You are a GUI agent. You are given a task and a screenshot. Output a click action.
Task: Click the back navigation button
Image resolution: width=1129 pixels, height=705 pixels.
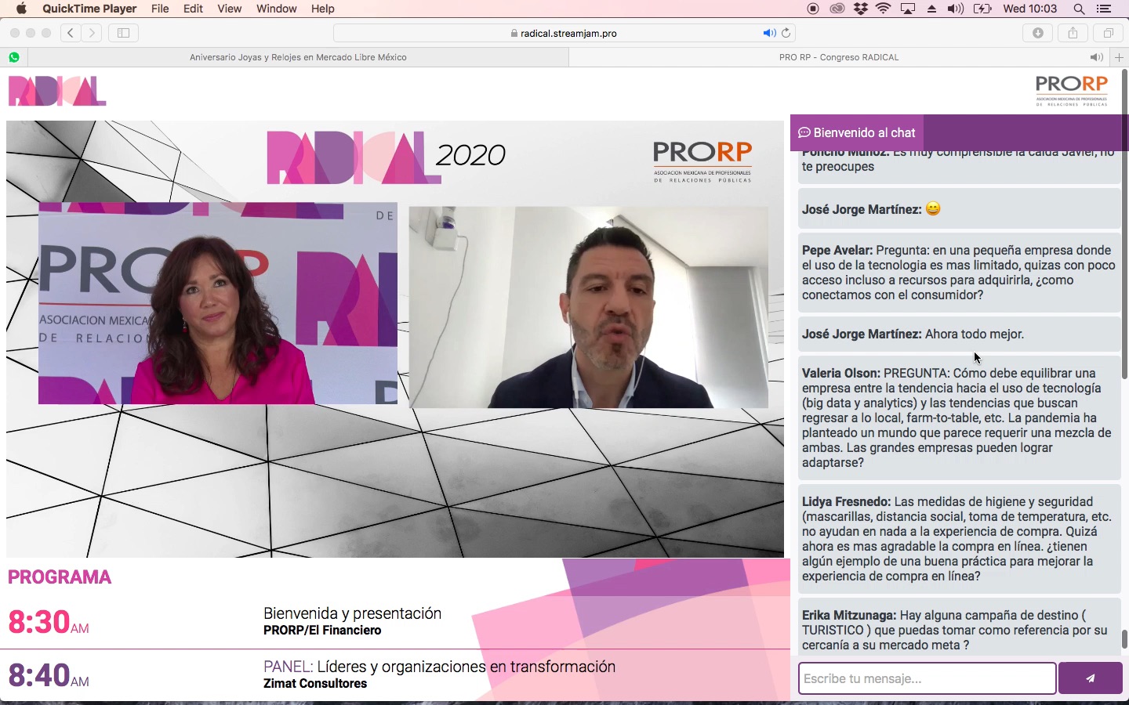[70, 33]
